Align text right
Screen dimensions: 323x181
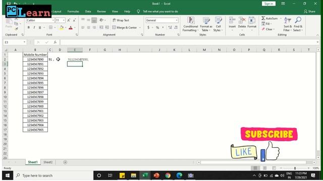pos(94,27)
